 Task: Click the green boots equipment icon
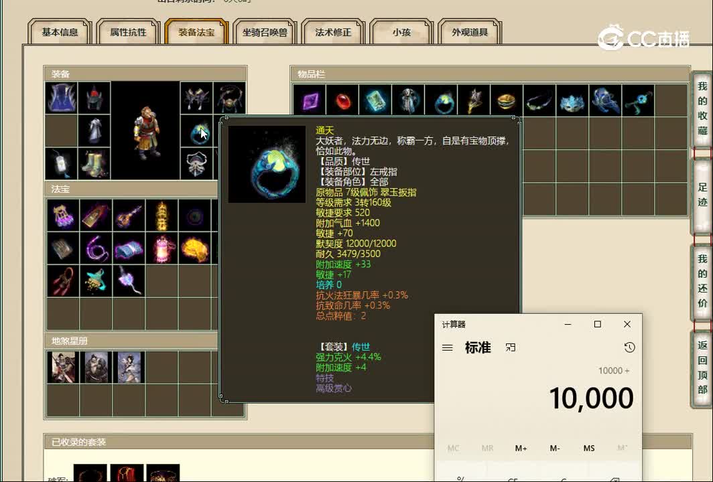[94, 163]
